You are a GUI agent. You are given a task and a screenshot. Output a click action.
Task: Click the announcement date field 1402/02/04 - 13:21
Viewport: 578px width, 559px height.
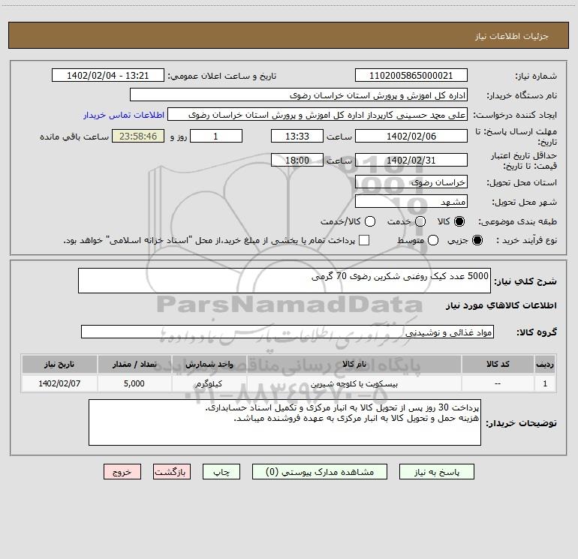click(x=107, y=75)
